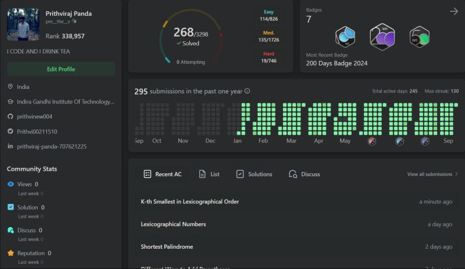Select the 200 Days Badge 2024 icon

[382, 37]
